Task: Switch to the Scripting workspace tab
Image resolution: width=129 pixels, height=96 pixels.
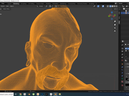Action: click(x=92, y=4)
